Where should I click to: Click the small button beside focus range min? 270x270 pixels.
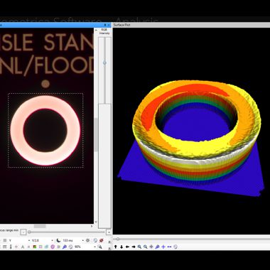(x=23, y=232)
